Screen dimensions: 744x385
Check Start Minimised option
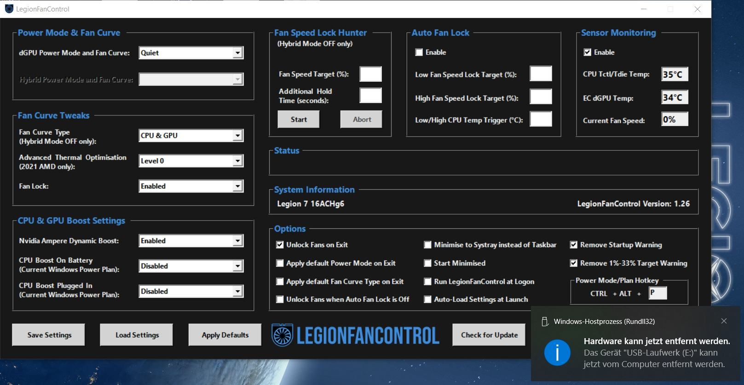pos(427,263)
